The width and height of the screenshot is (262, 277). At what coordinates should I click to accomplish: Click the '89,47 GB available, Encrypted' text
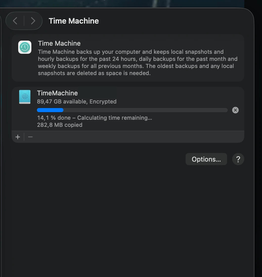(x=77, y=101)
